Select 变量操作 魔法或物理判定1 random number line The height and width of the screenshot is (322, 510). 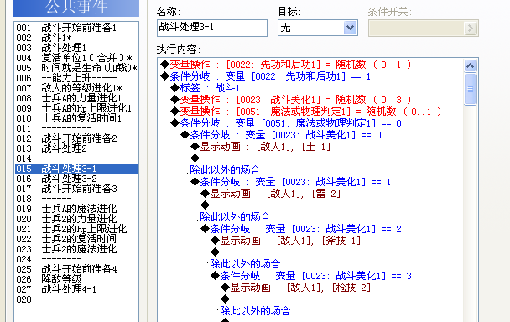coord(305,112)
